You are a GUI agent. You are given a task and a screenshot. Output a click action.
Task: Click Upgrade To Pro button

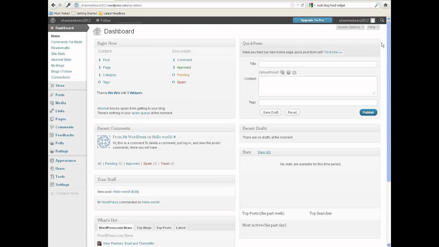tap(312, 20)
